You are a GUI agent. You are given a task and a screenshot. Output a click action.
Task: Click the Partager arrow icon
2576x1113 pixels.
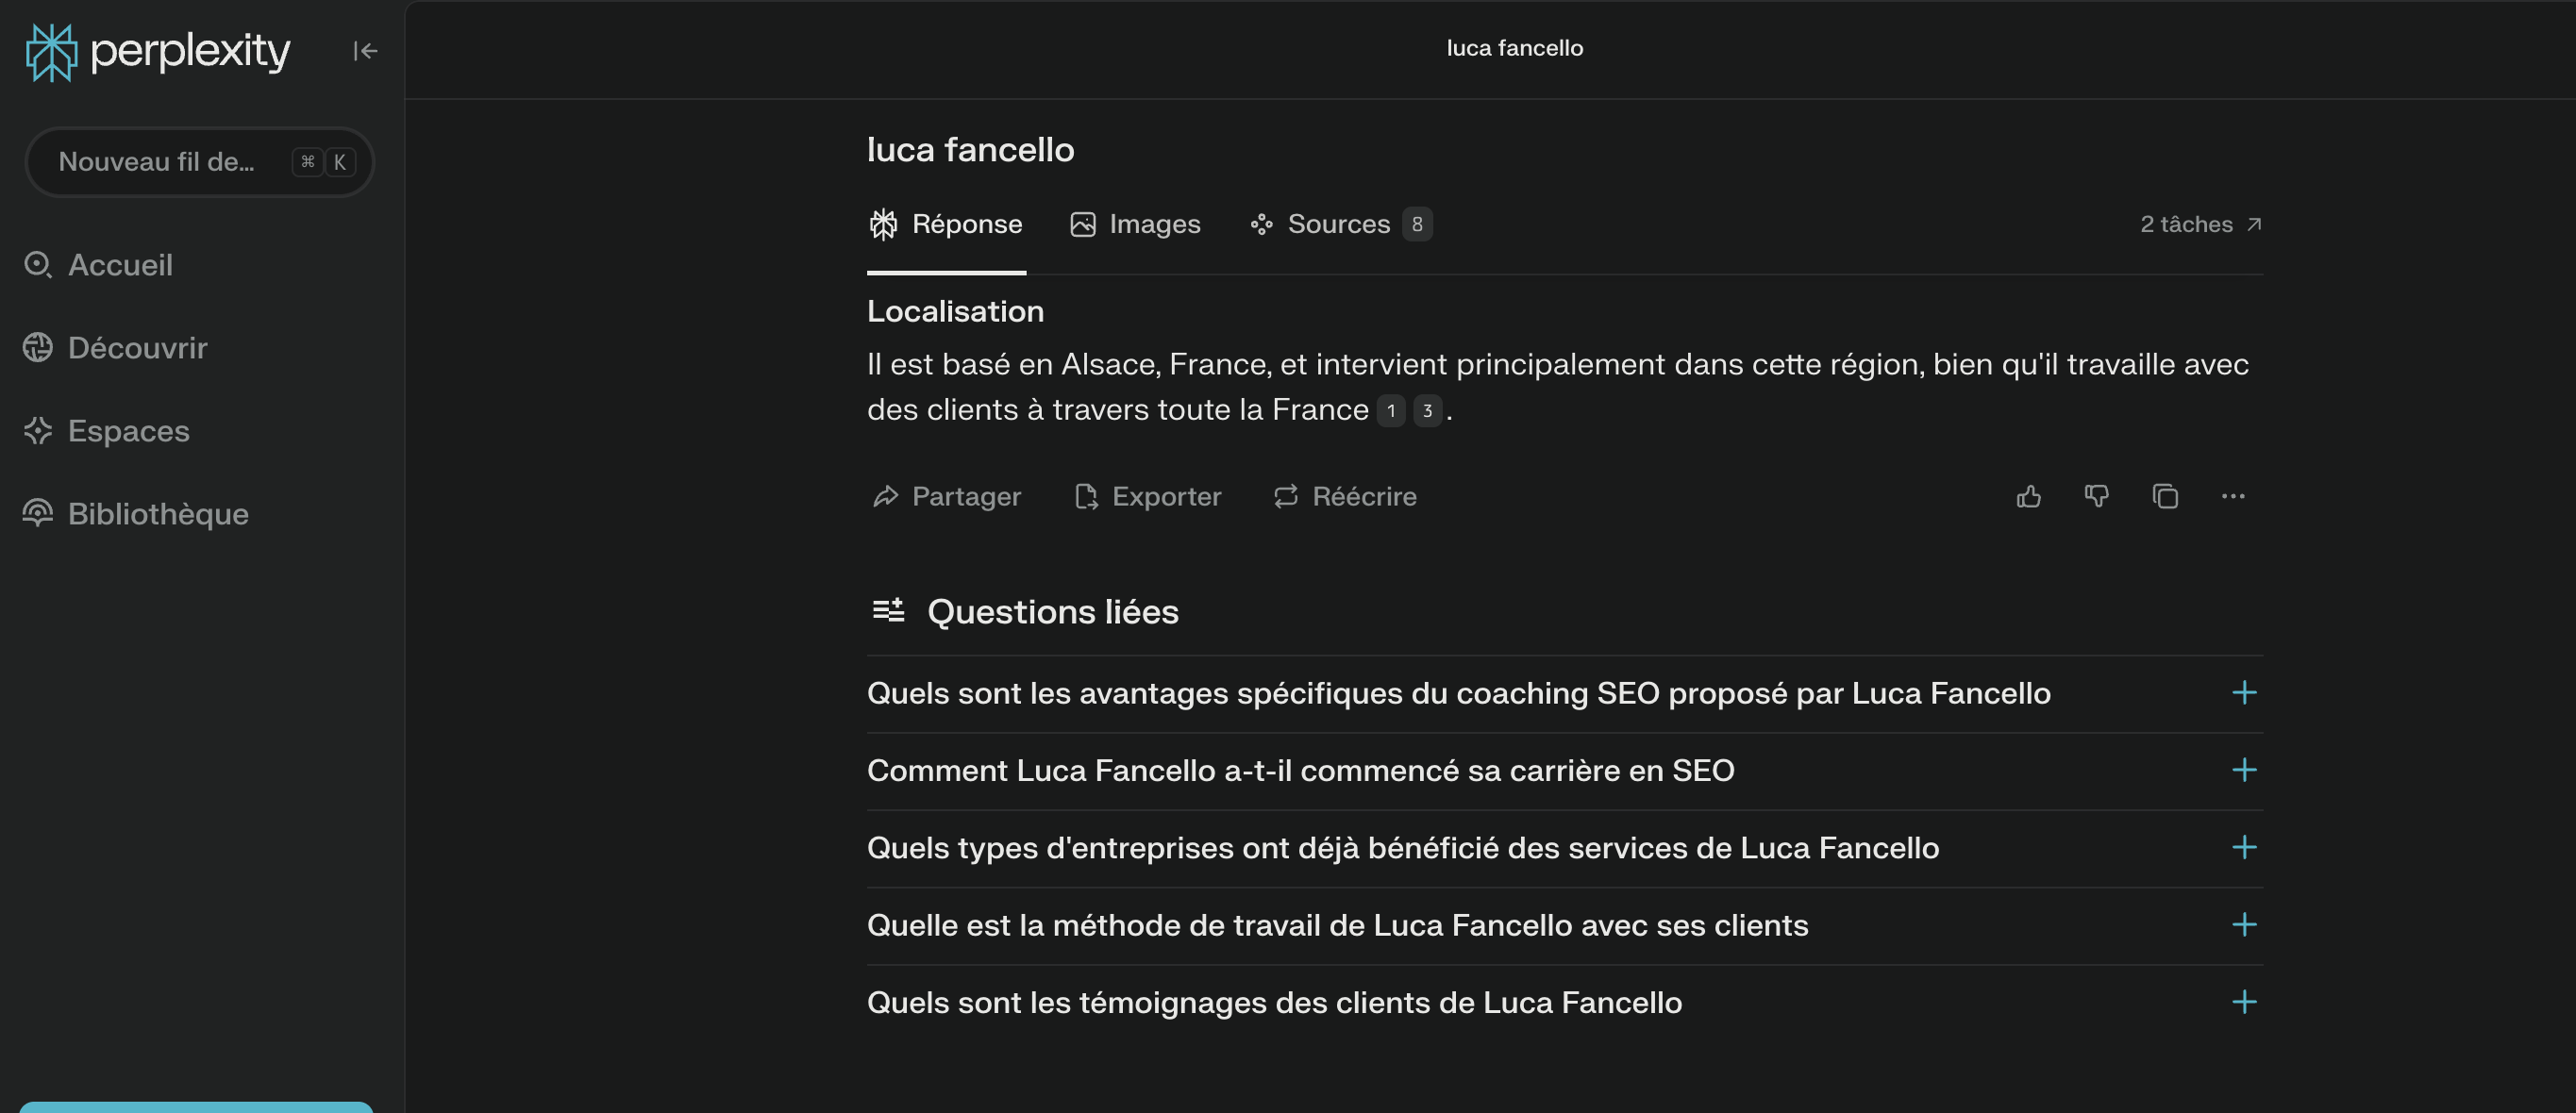[x=885, y=497]
